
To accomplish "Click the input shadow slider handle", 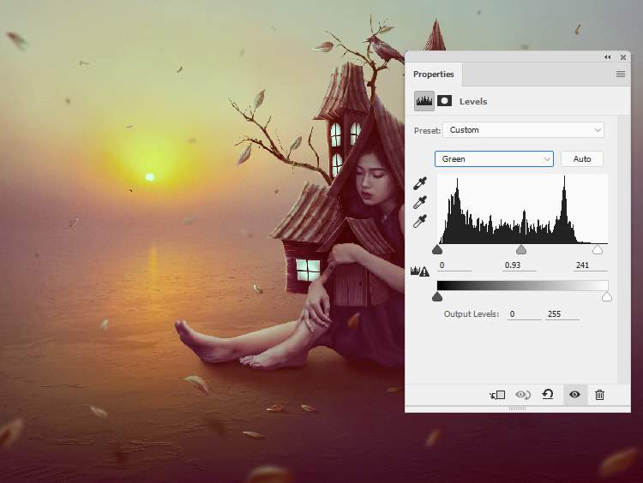I will (437, 249).
